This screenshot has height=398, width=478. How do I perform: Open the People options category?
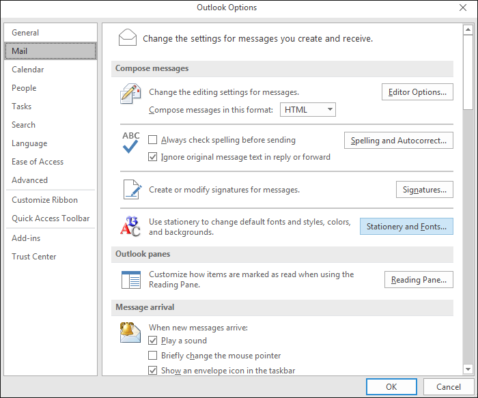click(51, 88)
